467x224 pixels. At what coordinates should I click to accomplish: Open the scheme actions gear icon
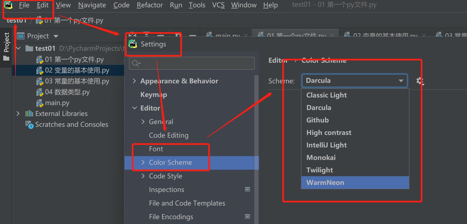click(x=420, y=81)
